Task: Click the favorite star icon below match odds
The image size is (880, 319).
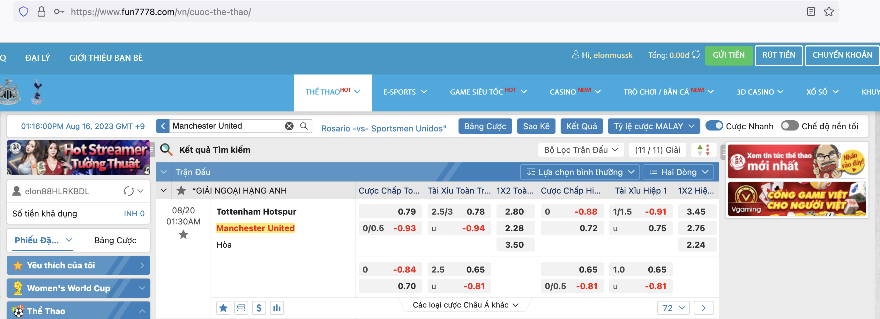Action: [x=223, y=308]
